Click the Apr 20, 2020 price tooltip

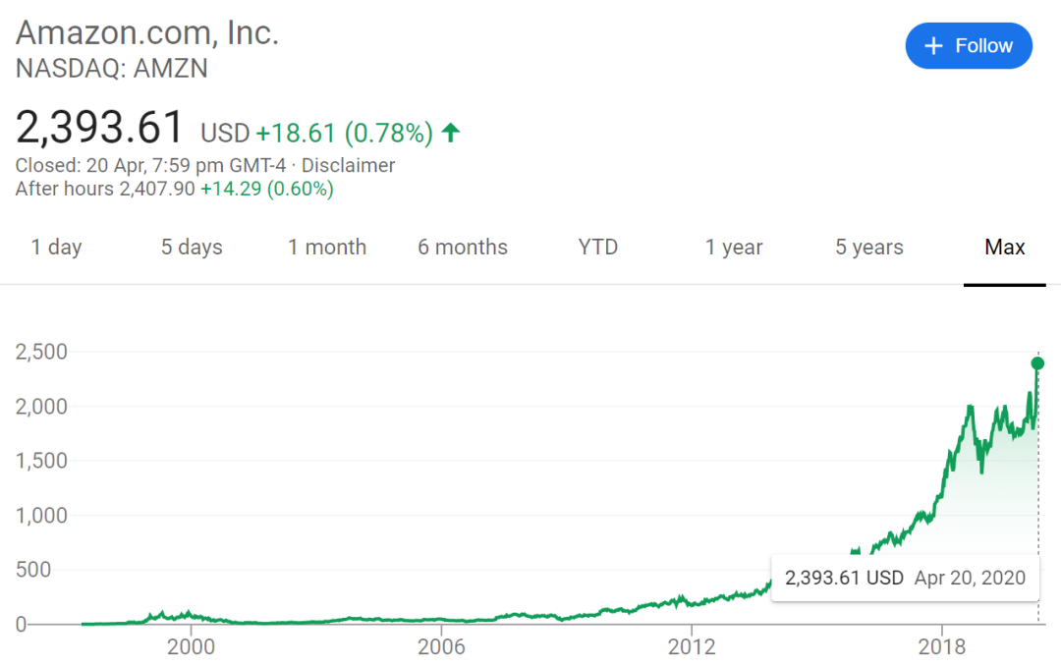(x=904, y=578)
